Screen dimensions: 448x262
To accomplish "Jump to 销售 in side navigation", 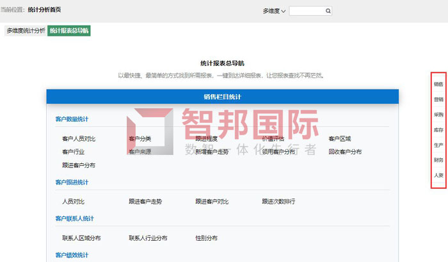I will (438, 85).
